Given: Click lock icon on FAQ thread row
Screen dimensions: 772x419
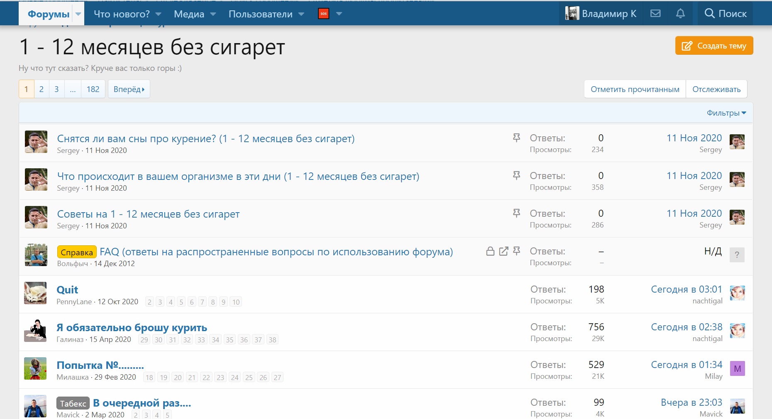Looking at the screenshot, I should (490, 251).
